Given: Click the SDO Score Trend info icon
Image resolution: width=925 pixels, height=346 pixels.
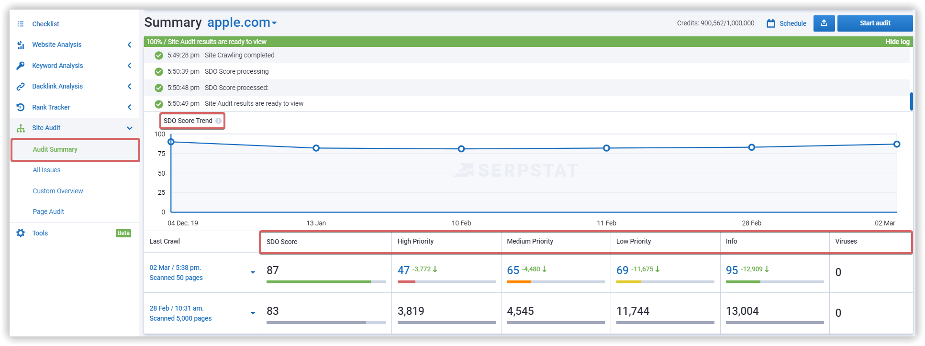Looking at the screenshot, I should pos(218,121).
